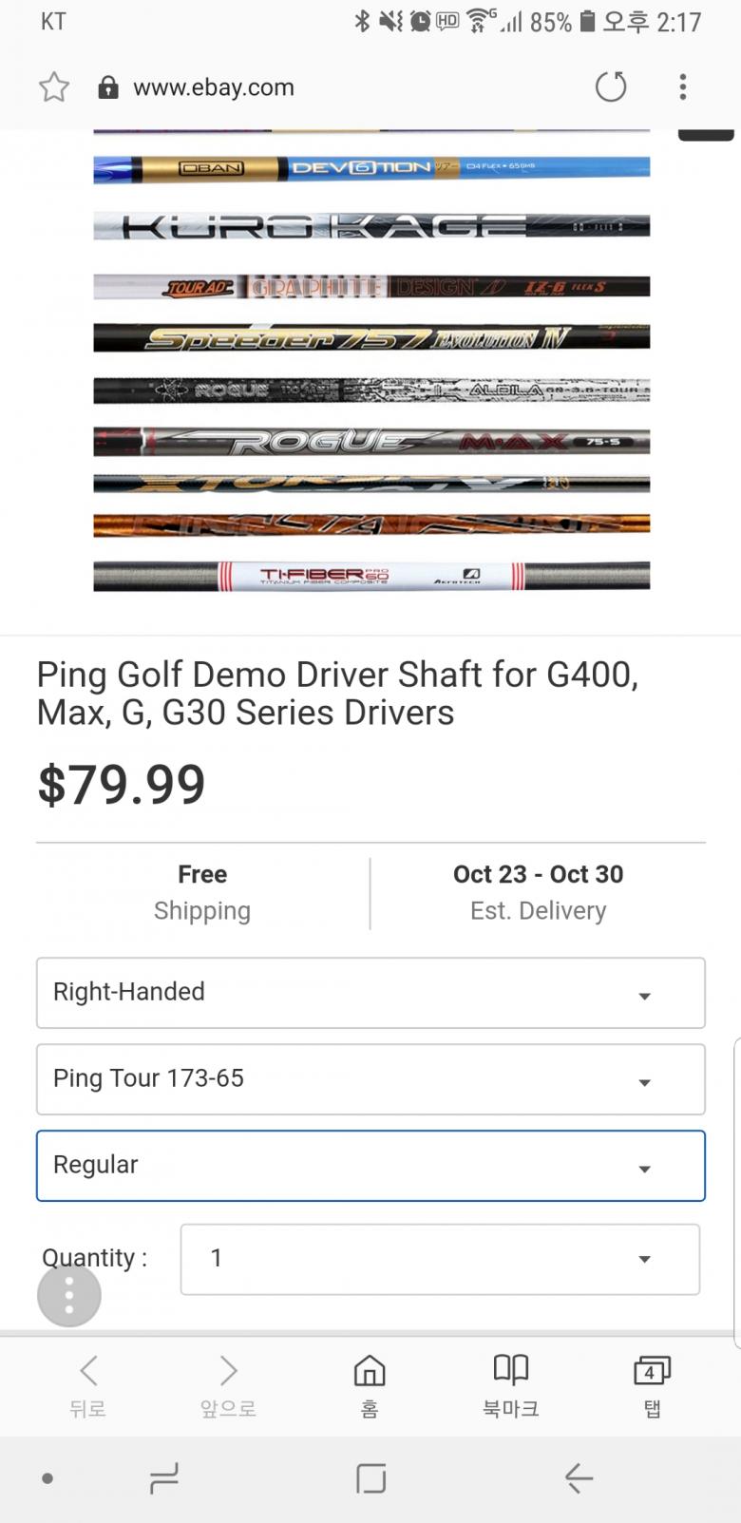Change the Quantity selector value
Image resolution: width=741 pixels, height=1523 pixels.
click(440, 1259)
